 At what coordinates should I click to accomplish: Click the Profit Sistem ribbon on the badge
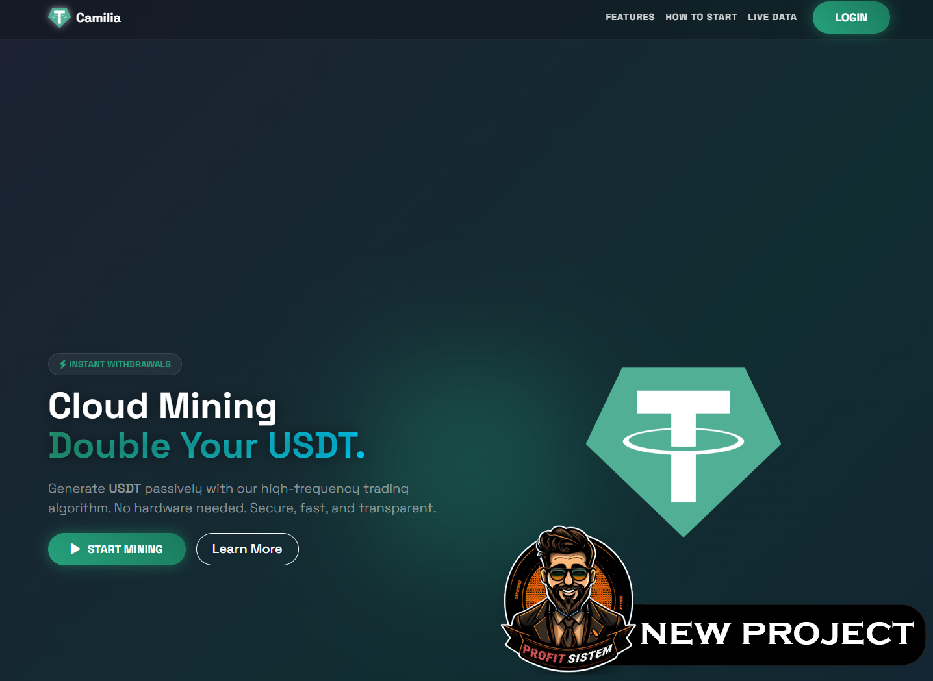568,654
